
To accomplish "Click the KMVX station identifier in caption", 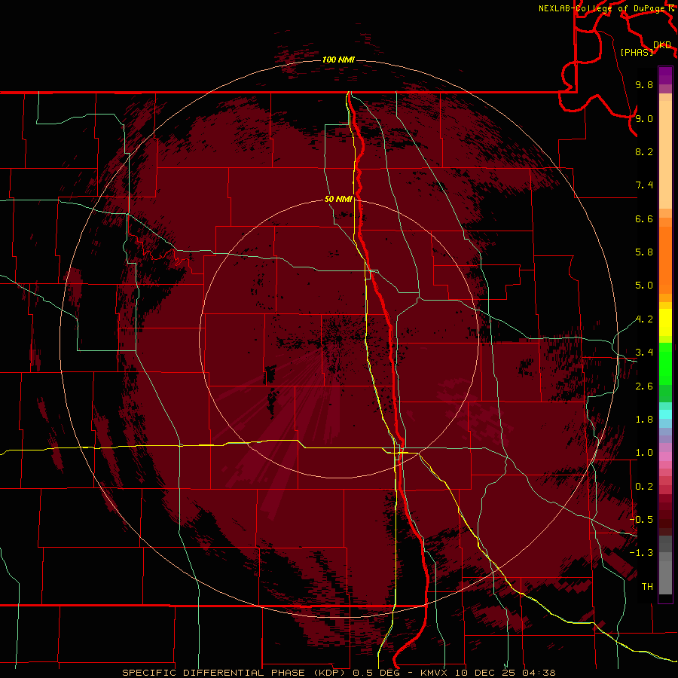I will 433,673.
